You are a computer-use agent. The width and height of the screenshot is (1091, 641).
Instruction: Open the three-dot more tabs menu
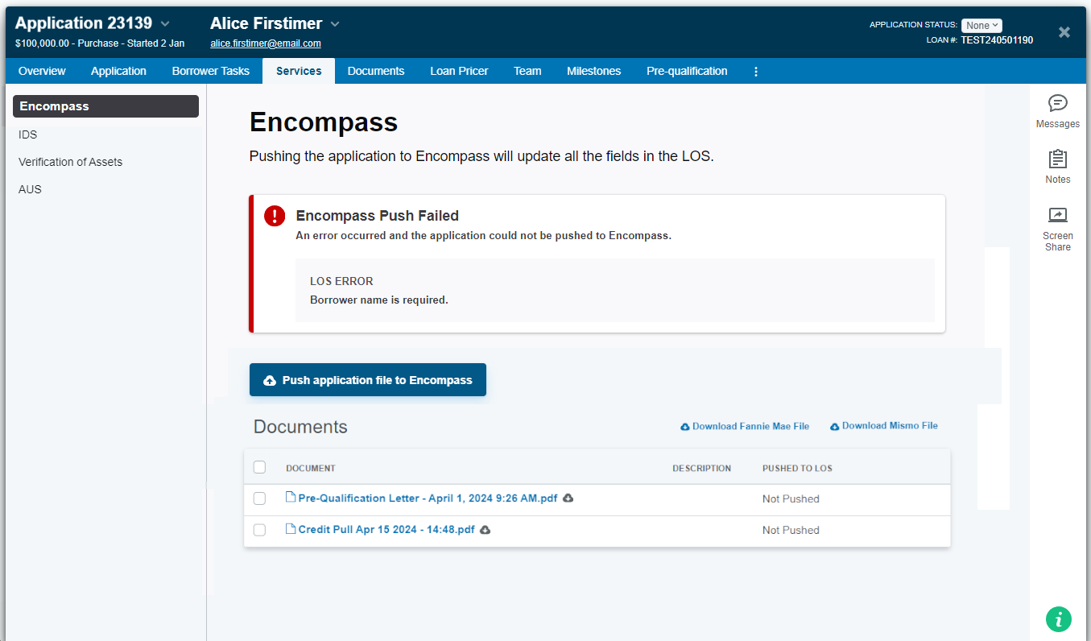coord(755,71)
